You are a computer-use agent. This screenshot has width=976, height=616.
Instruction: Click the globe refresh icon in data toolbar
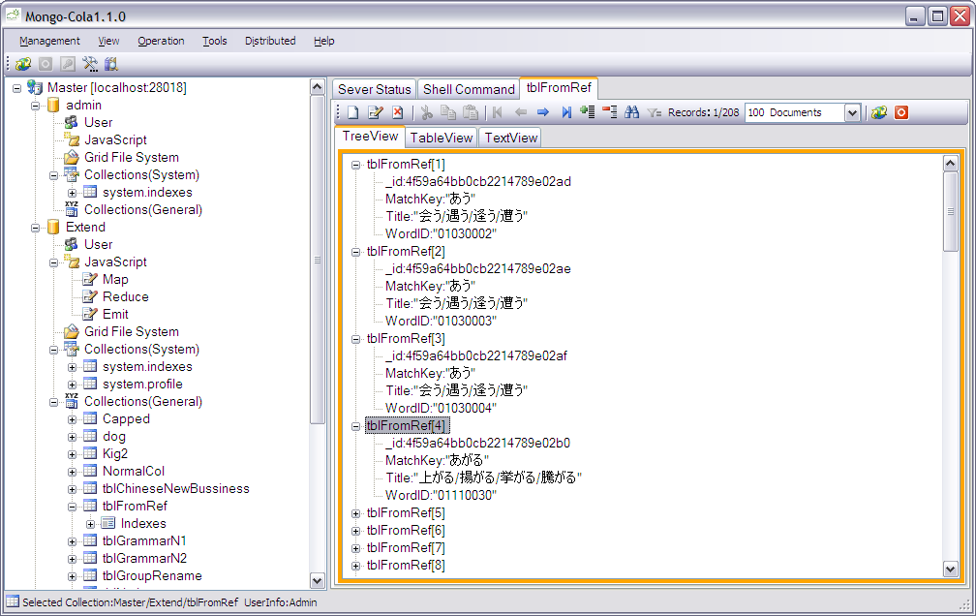879,112
